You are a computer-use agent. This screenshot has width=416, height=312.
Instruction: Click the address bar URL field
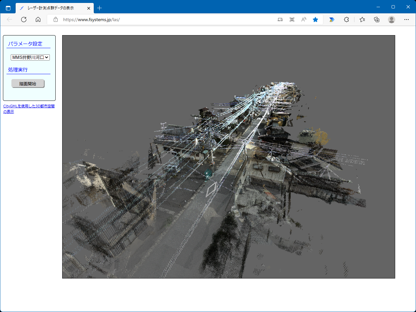163,20
